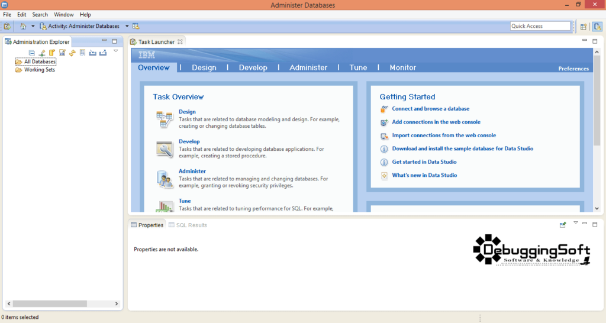
Task: Click the Import tray icon in Explorer toolbar
Action: [x=93, y=53]
